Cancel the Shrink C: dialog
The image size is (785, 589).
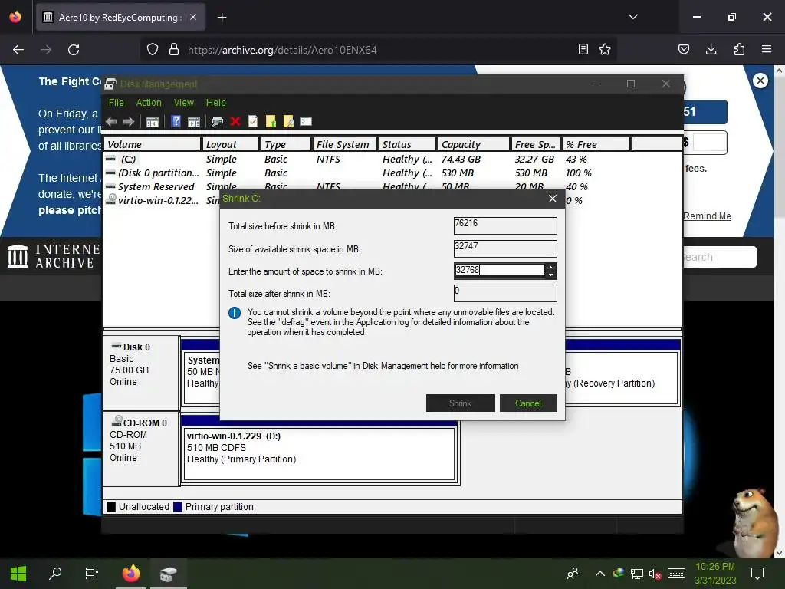coord(527,403)
